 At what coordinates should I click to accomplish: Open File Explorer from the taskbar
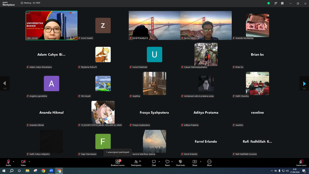tap(28, 171)
